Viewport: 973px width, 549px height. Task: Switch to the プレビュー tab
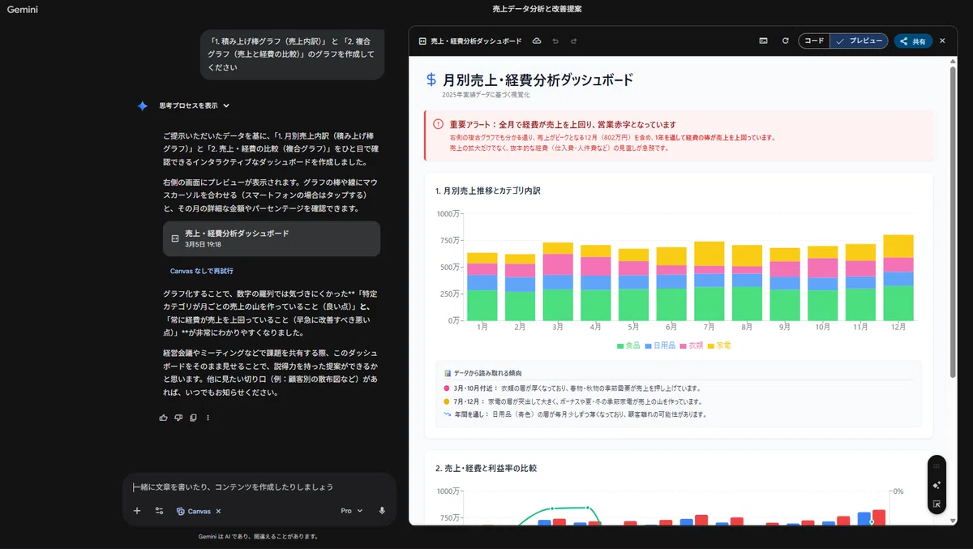tap(859, 41)
